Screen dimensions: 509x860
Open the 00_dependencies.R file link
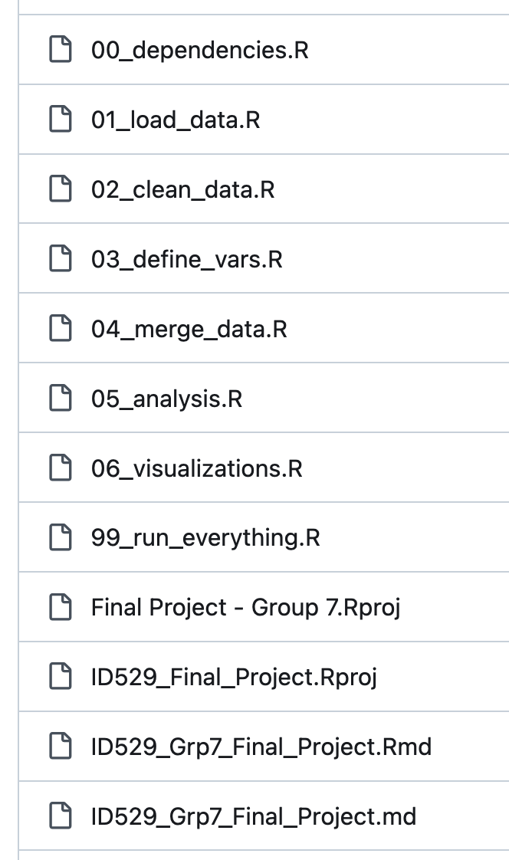(x=199, y=51)
